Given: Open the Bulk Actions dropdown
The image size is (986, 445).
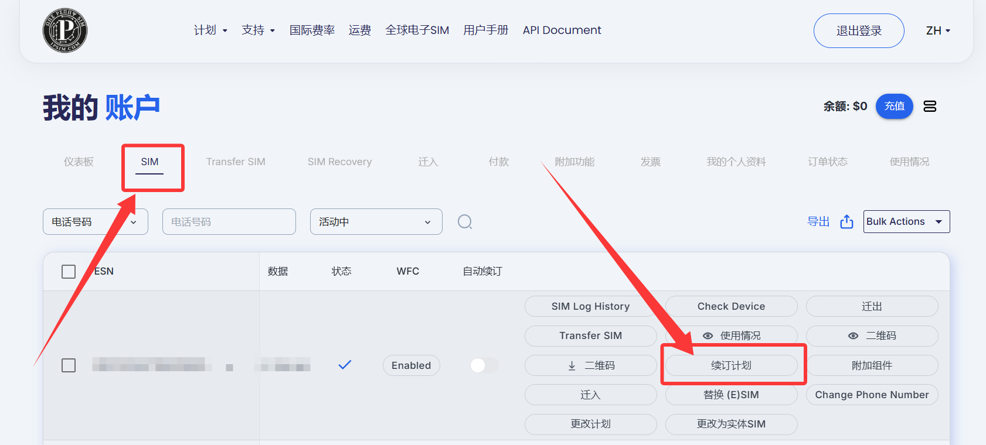Looking at the screenshot, I should click(906, 221).
